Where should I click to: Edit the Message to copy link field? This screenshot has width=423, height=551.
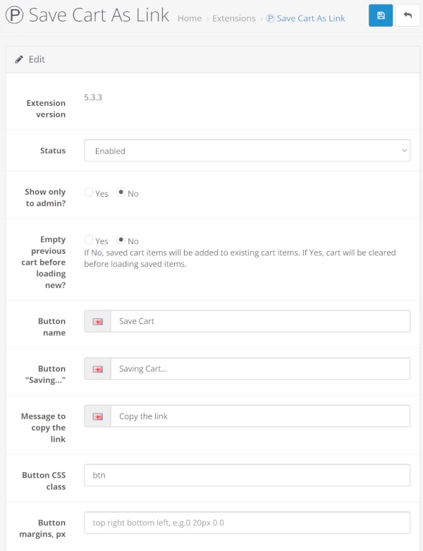[259, 416]
